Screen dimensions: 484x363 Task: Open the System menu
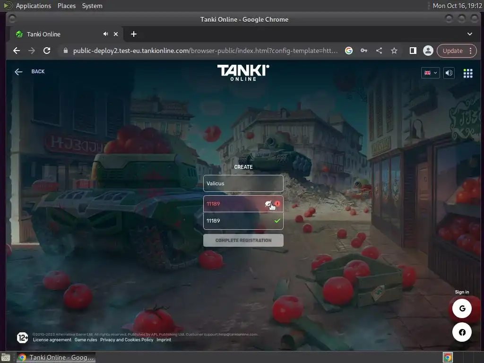click(x=92, y=6)
